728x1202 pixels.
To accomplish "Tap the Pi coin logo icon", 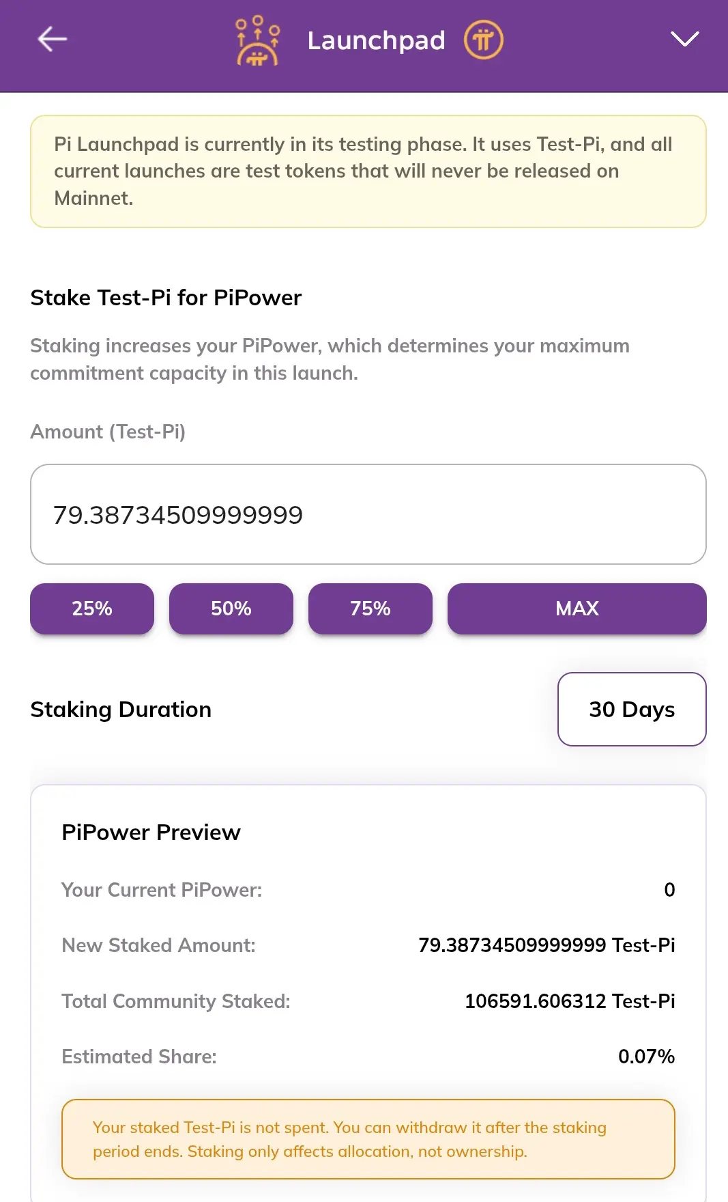I will 483,40.
